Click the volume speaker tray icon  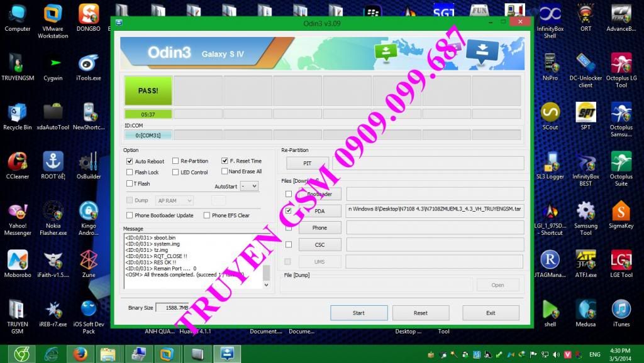point(556,354)
